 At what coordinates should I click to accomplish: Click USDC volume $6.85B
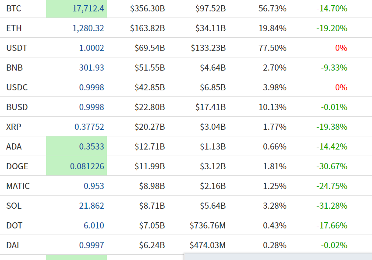(213, 87)
